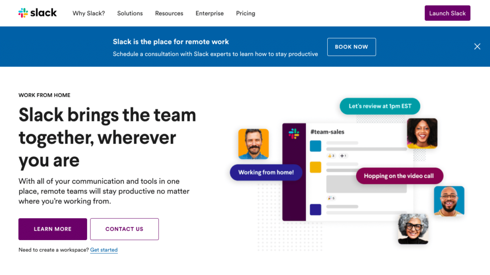Screen dimensions: 490x275
Task: Open the Resources menu
Action: [169, 13]
